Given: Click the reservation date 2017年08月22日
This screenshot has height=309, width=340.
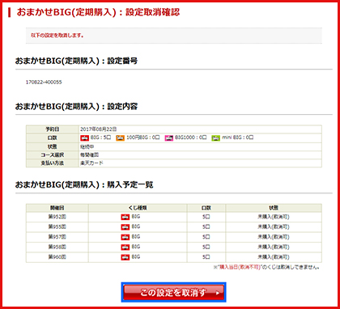Looking at the screenshot, I should (99, 129).
